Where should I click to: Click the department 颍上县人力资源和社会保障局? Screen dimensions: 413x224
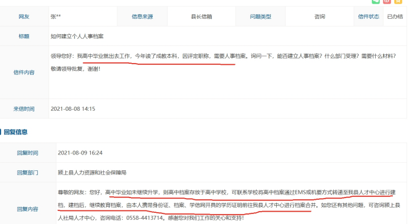(x=92, y=173)
